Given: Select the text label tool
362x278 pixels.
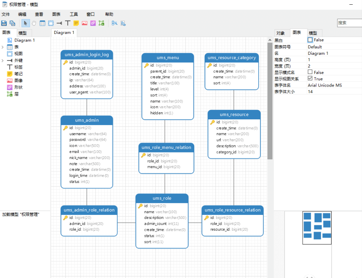Looking at the screenshot, I should point(68,23).
